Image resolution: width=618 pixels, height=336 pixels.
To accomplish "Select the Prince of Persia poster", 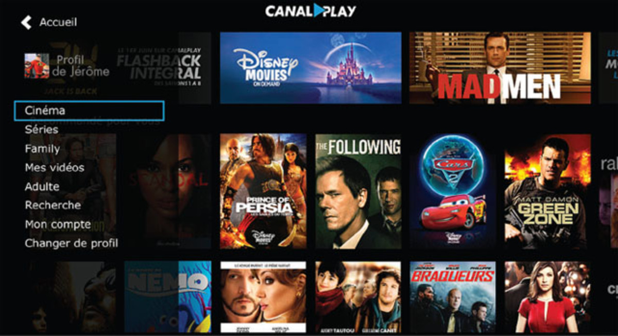I will pyautogui.click(x=263, y=191).
